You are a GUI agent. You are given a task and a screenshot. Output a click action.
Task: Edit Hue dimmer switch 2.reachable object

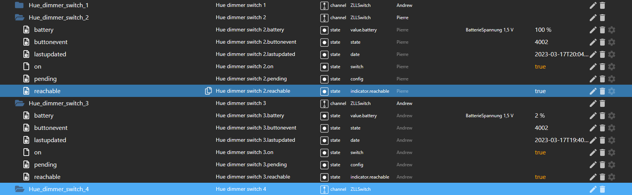(x=593, y=91)
